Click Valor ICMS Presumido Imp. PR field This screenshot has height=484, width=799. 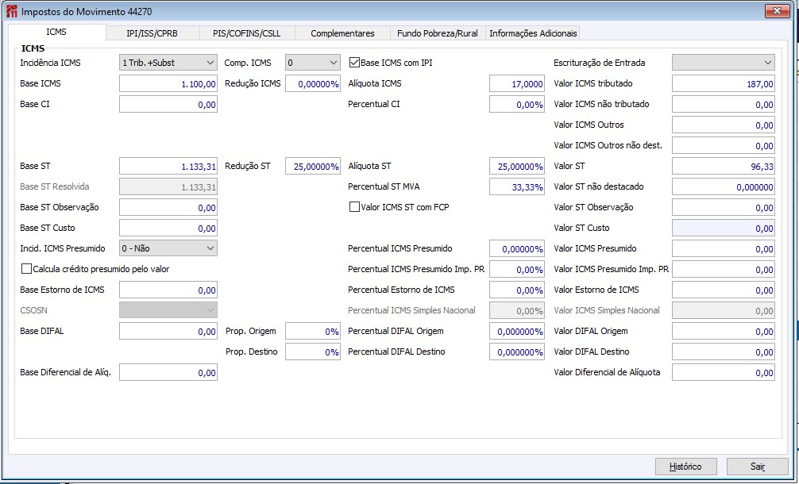tap(724, 269)
